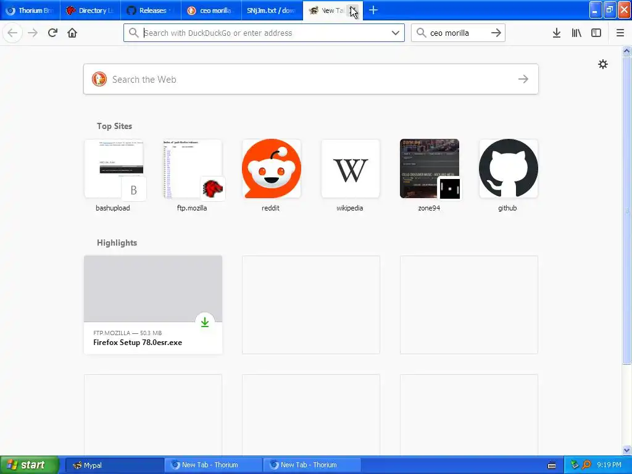Submit search with the arrow next to ceo morilla
Image resolution: width=632 pixels, height=474 pixels.
click(x=496, y=33)
